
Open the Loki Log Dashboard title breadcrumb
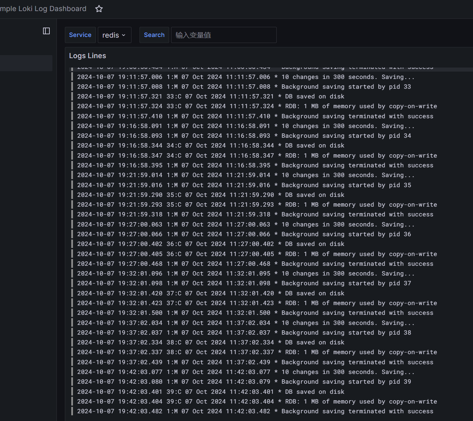(43, 9)
